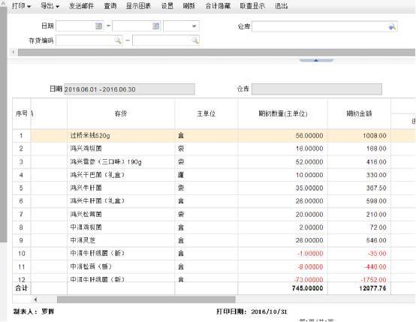Viewport: 416px width, 322px height.
Task: Open the start date calendar picker
Action: [98, 26]
